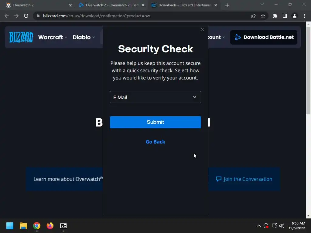Click Download Battle.net button
This screenshot has width=311, height=233.
coord(264,37)
